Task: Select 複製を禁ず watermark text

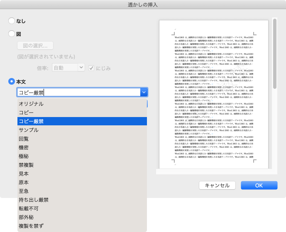Action: 82,226
